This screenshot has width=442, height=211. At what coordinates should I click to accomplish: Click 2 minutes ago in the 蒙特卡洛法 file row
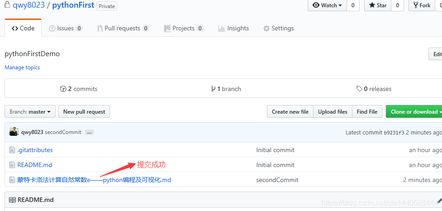423,180
